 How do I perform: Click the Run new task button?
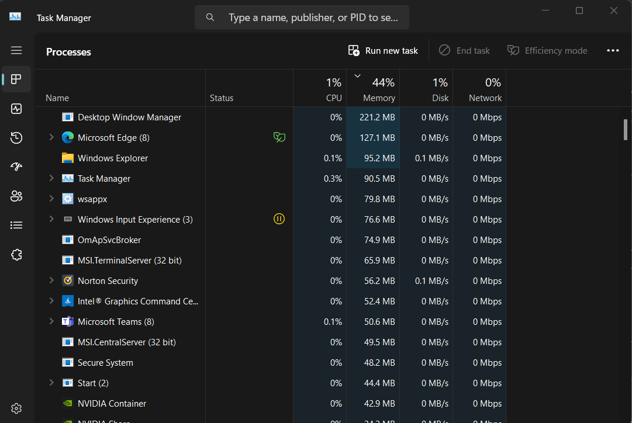click(383, 51)
